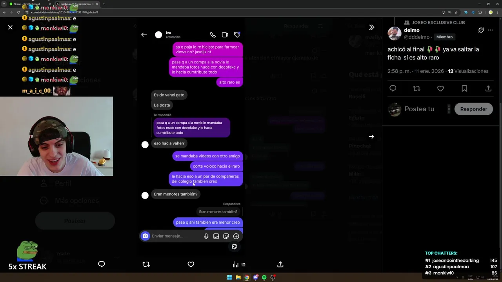Open Discord from taskbar

click(x=255, y=277)
